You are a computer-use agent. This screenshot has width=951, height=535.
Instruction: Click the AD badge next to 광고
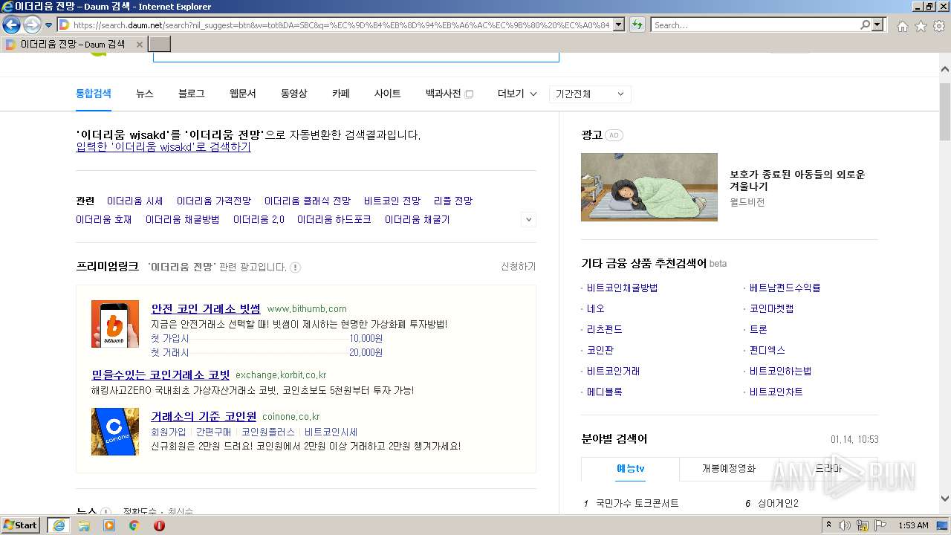click(614, 135)
